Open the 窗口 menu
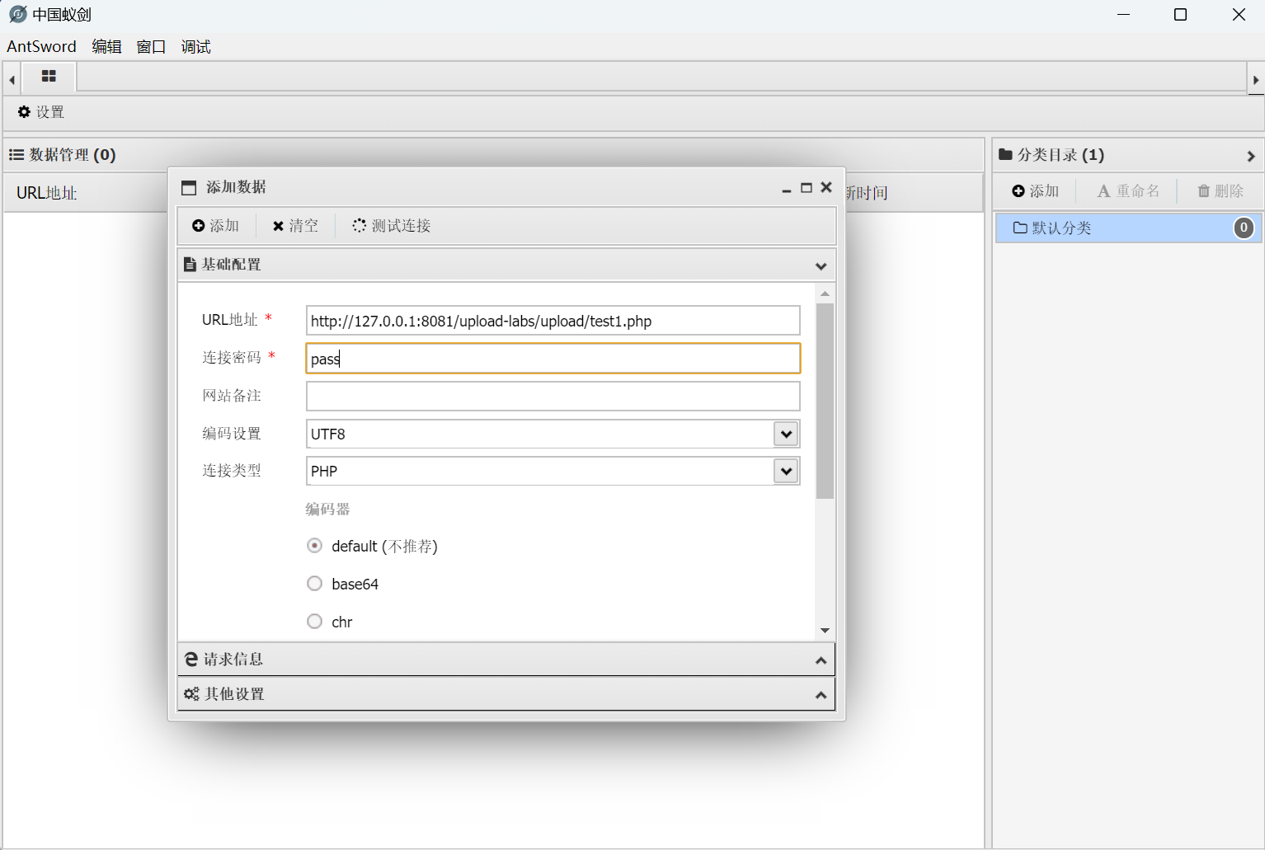This screenshot has height=850, width=1265. click(x=151, y=47)
